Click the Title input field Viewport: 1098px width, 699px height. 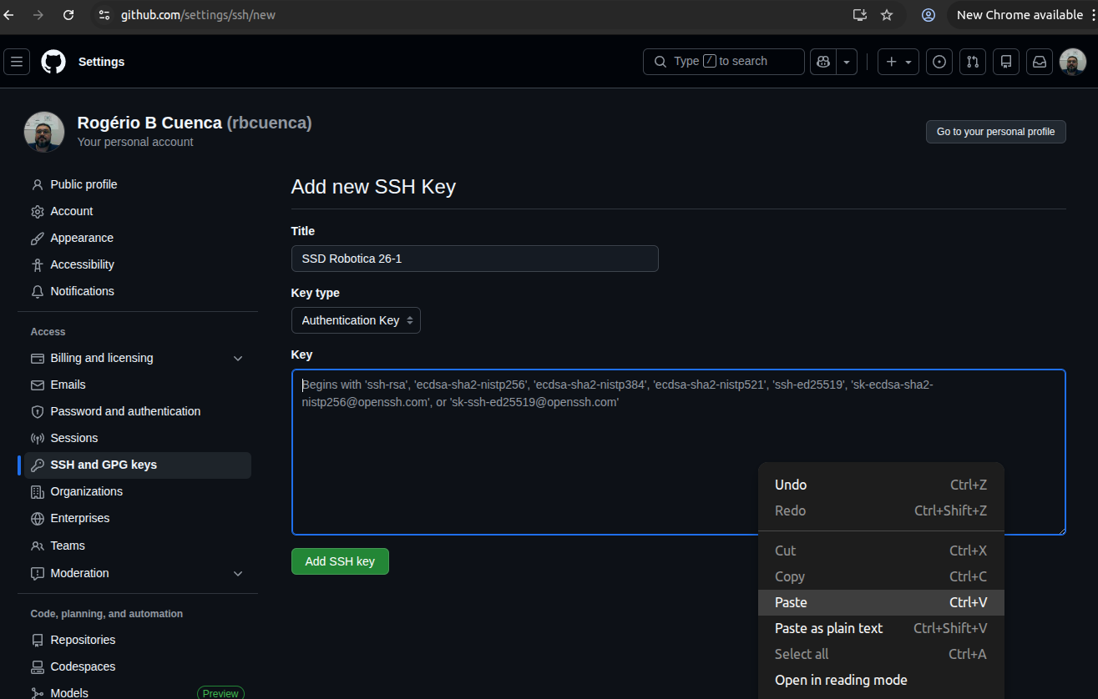pos(474,259)
